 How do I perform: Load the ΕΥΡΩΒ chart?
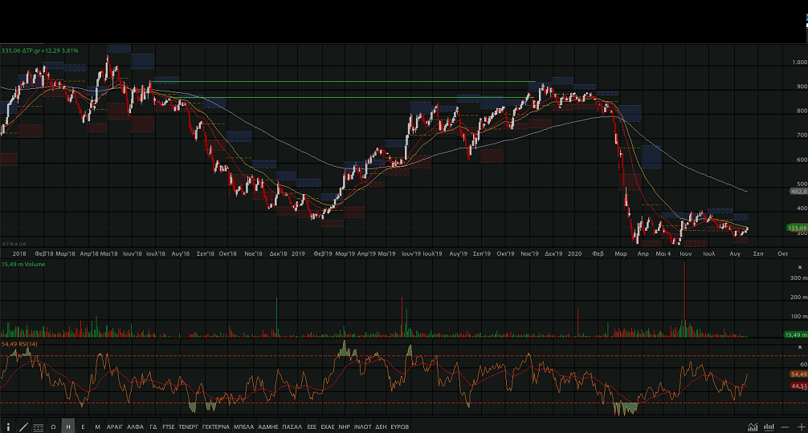(400, 427)
